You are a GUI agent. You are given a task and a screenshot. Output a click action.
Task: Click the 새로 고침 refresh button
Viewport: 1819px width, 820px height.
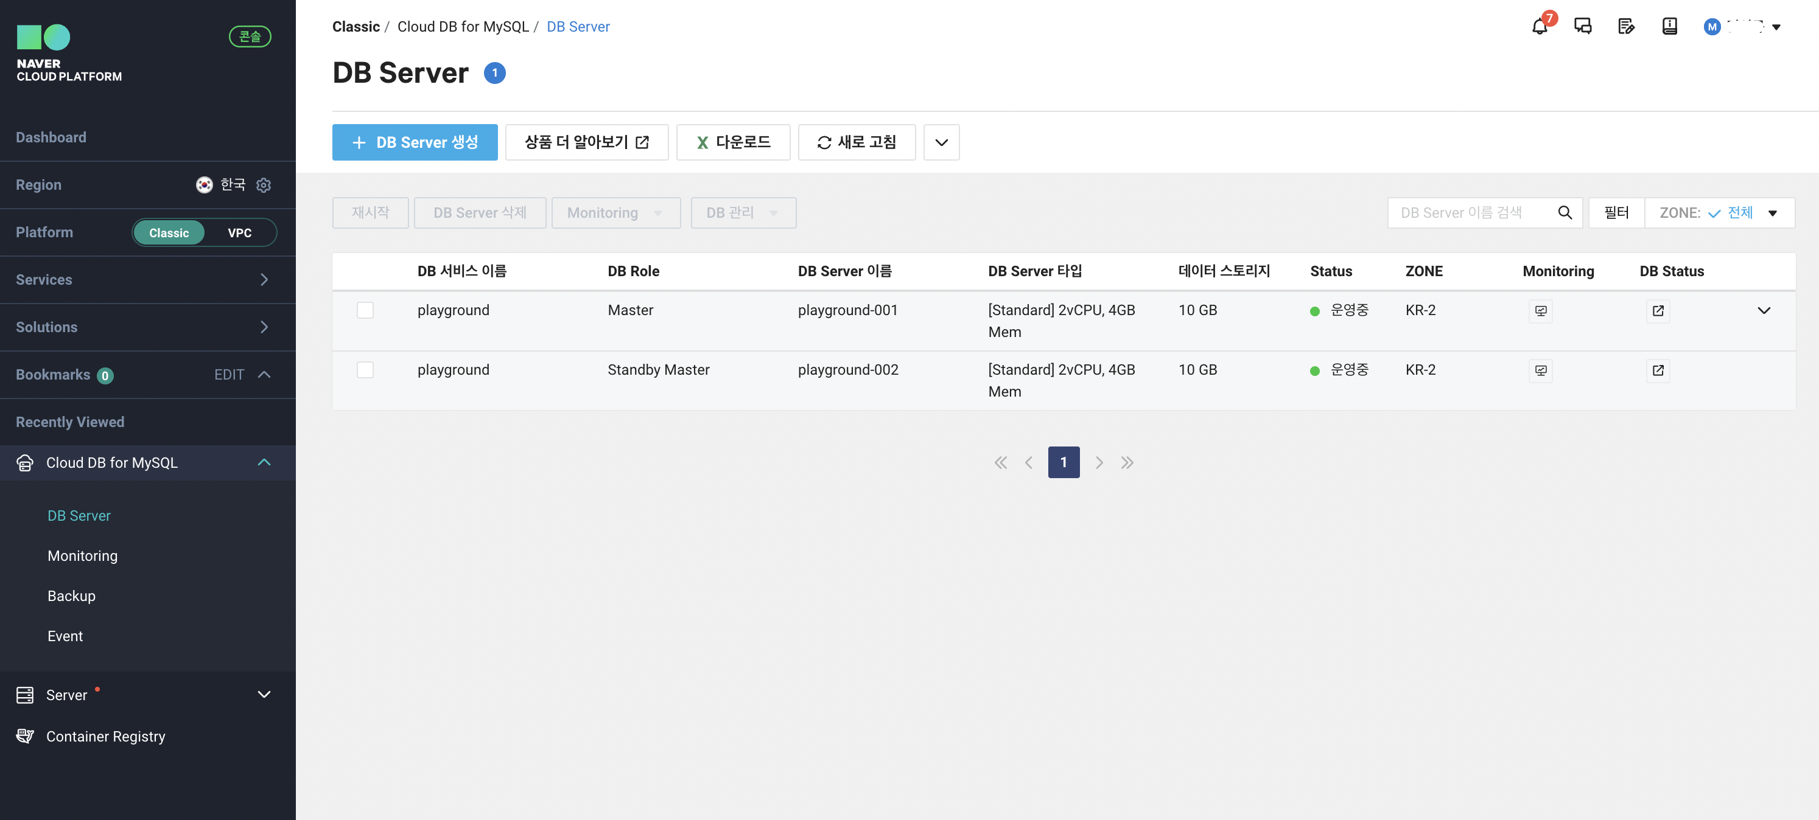tap(857, 142)
